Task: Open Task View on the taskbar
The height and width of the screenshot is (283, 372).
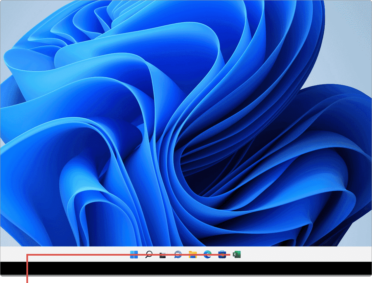Action: pos(163,255)
